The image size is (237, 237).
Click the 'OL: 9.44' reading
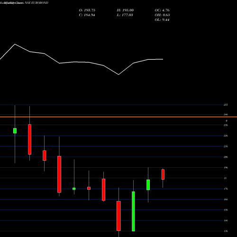click(x=162, y=20)
